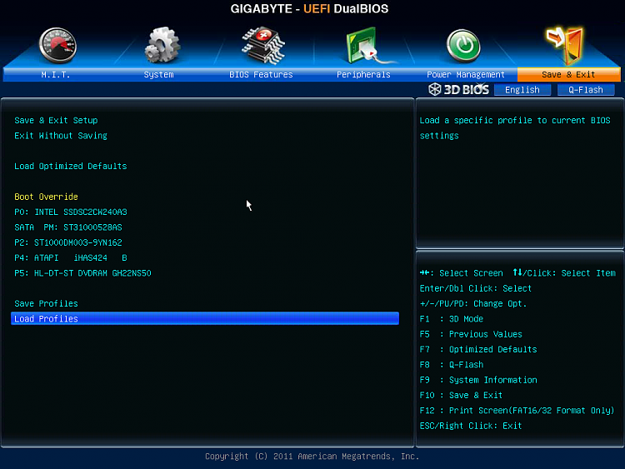Boot from P4: ATAPI iHAS424 B
This screenshot has width=625, height=469.
(x=71, y=257)
